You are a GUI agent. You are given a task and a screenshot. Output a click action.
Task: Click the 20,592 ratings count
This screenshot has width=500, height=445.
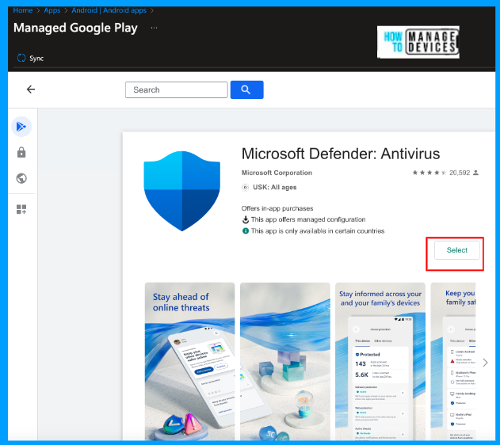coord(460,173)
